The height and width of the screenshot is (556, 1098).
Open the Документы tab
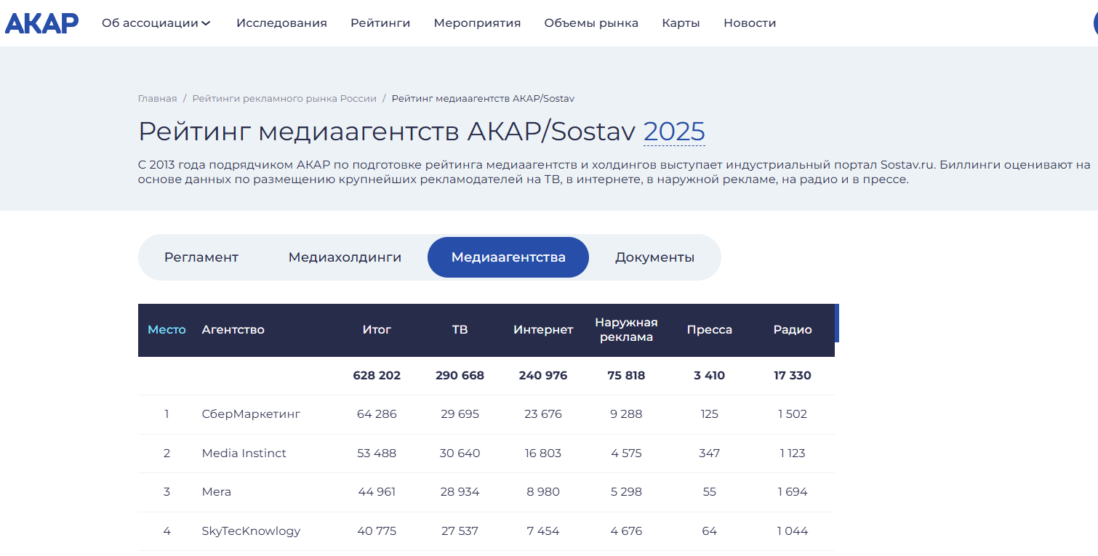click(x=654, y=257)
